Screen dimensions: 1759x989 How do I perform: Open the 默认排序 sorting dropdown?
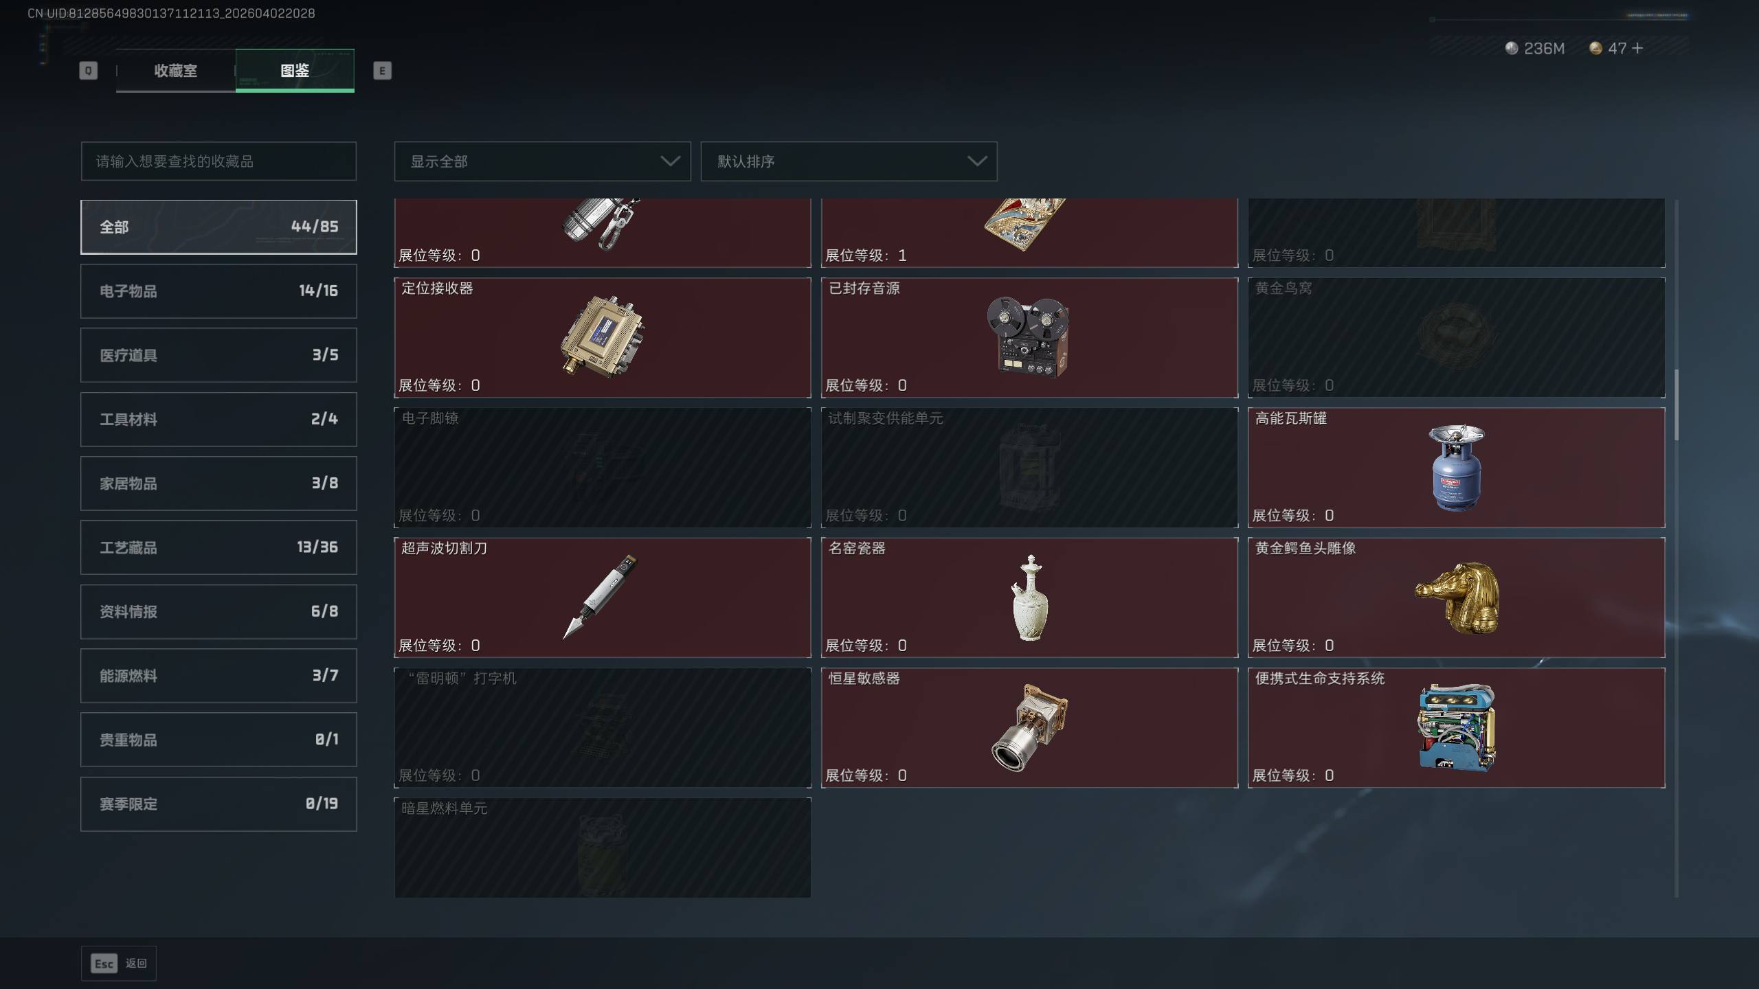point(849,161)
